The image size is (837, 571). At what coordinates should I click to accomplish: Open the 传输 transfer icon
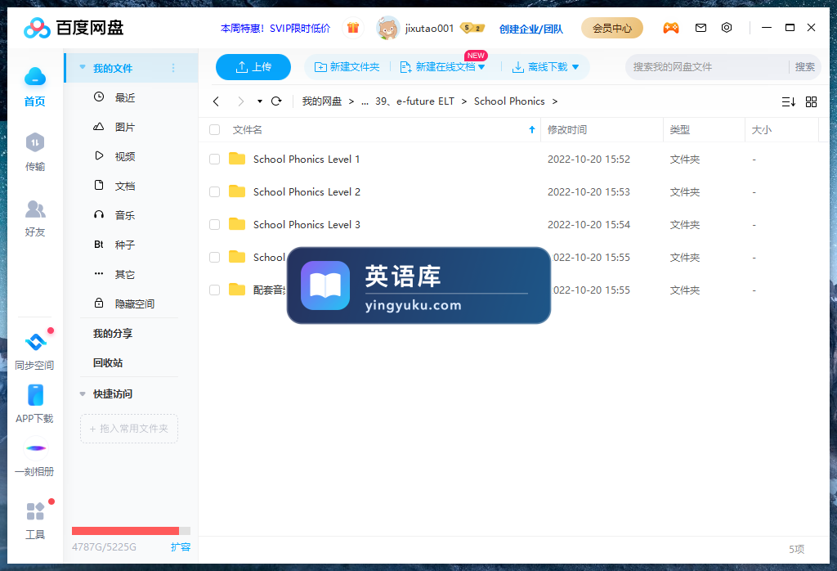[34, 142]
